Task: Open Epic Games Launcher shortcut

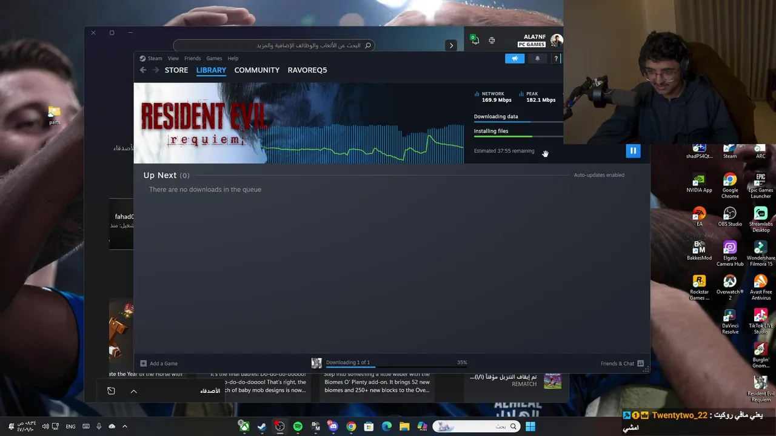Action: (x=760, y=187)
